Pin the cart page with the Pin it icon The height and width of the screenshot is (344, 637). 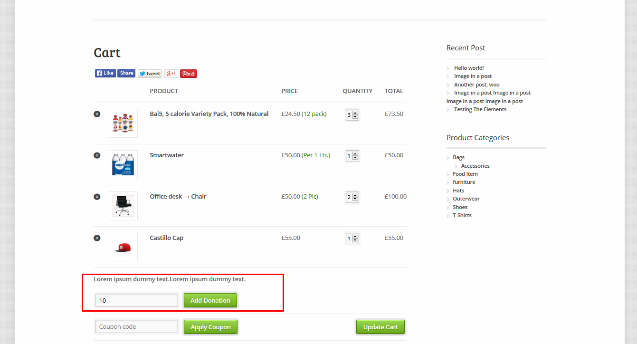[x=188, y=73]
